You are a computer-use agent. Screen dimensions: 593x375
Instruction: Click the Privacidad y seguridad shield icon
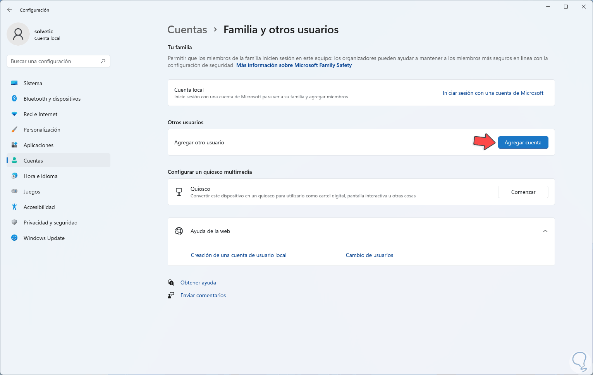click(14, 223)
